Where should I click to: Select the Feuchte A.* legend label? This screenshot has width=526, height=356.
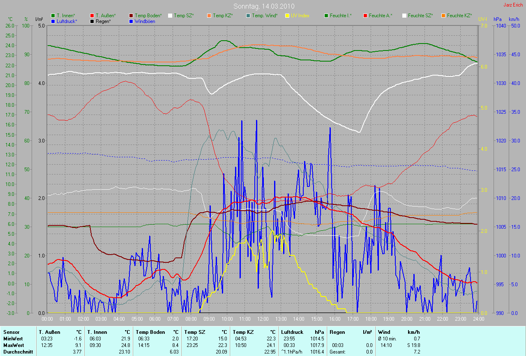381,16
